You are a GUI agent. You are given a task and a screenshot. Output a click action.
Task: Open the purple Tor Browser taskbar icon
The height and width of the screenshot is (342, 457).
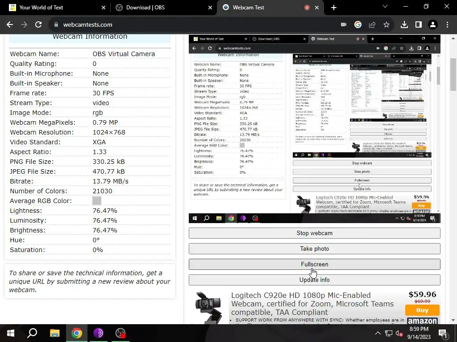99,333
